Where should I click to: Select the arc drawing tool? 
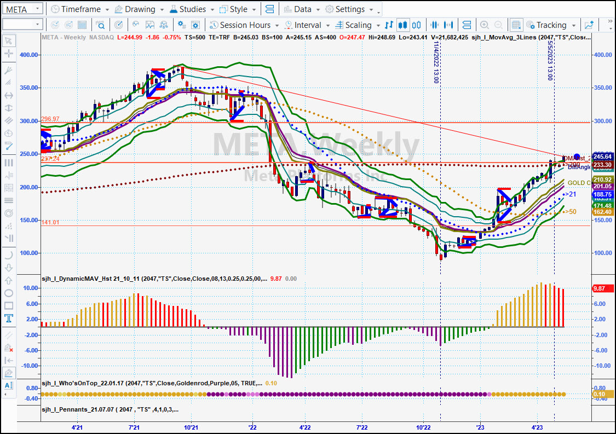[x=8, y=255]
